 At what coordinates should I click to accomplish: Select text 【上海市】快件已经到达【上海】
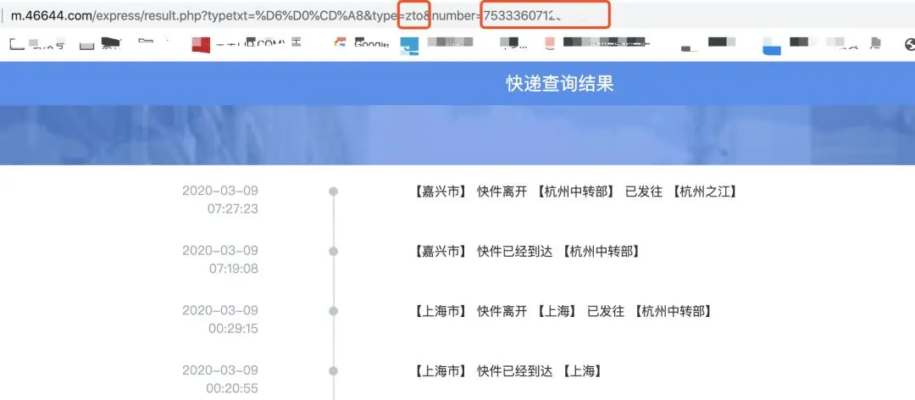[x=507, y=371]
